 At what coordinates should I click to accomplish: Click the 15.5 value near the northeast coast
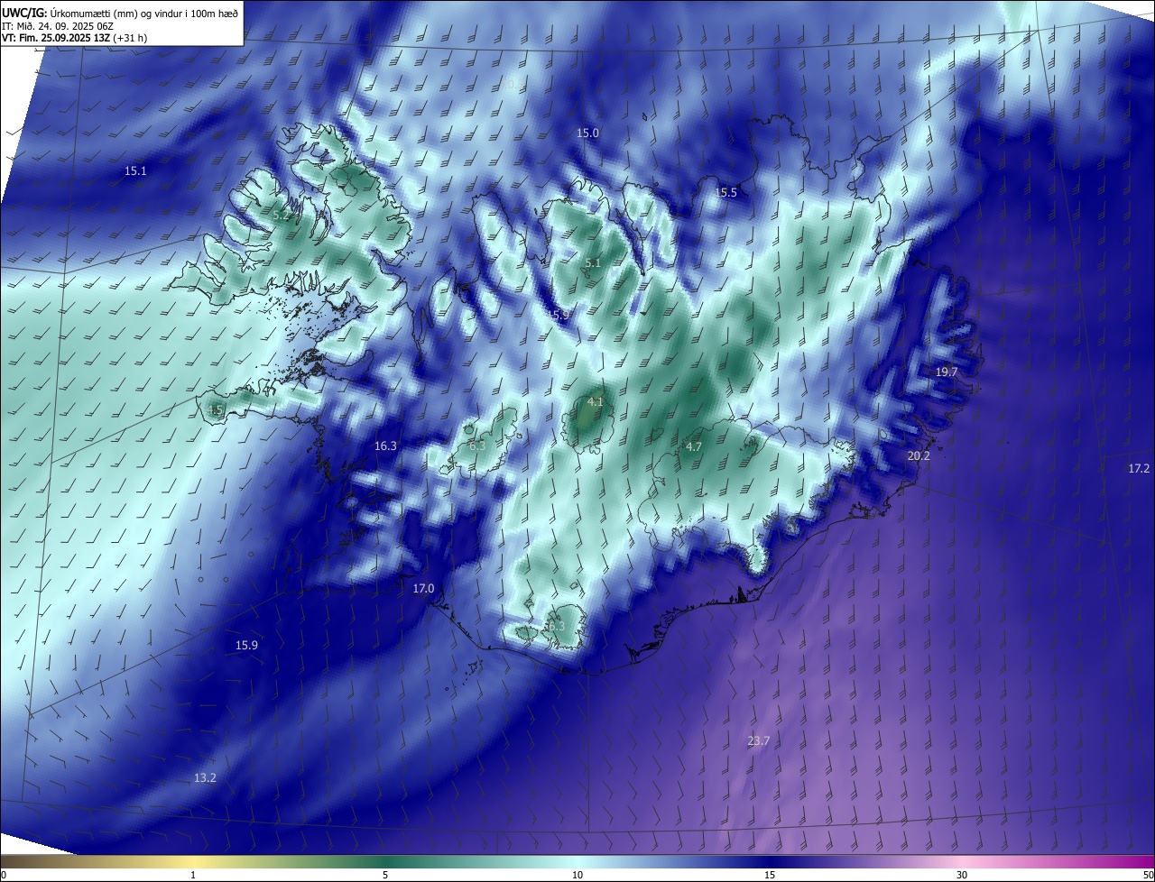(726, 192)
